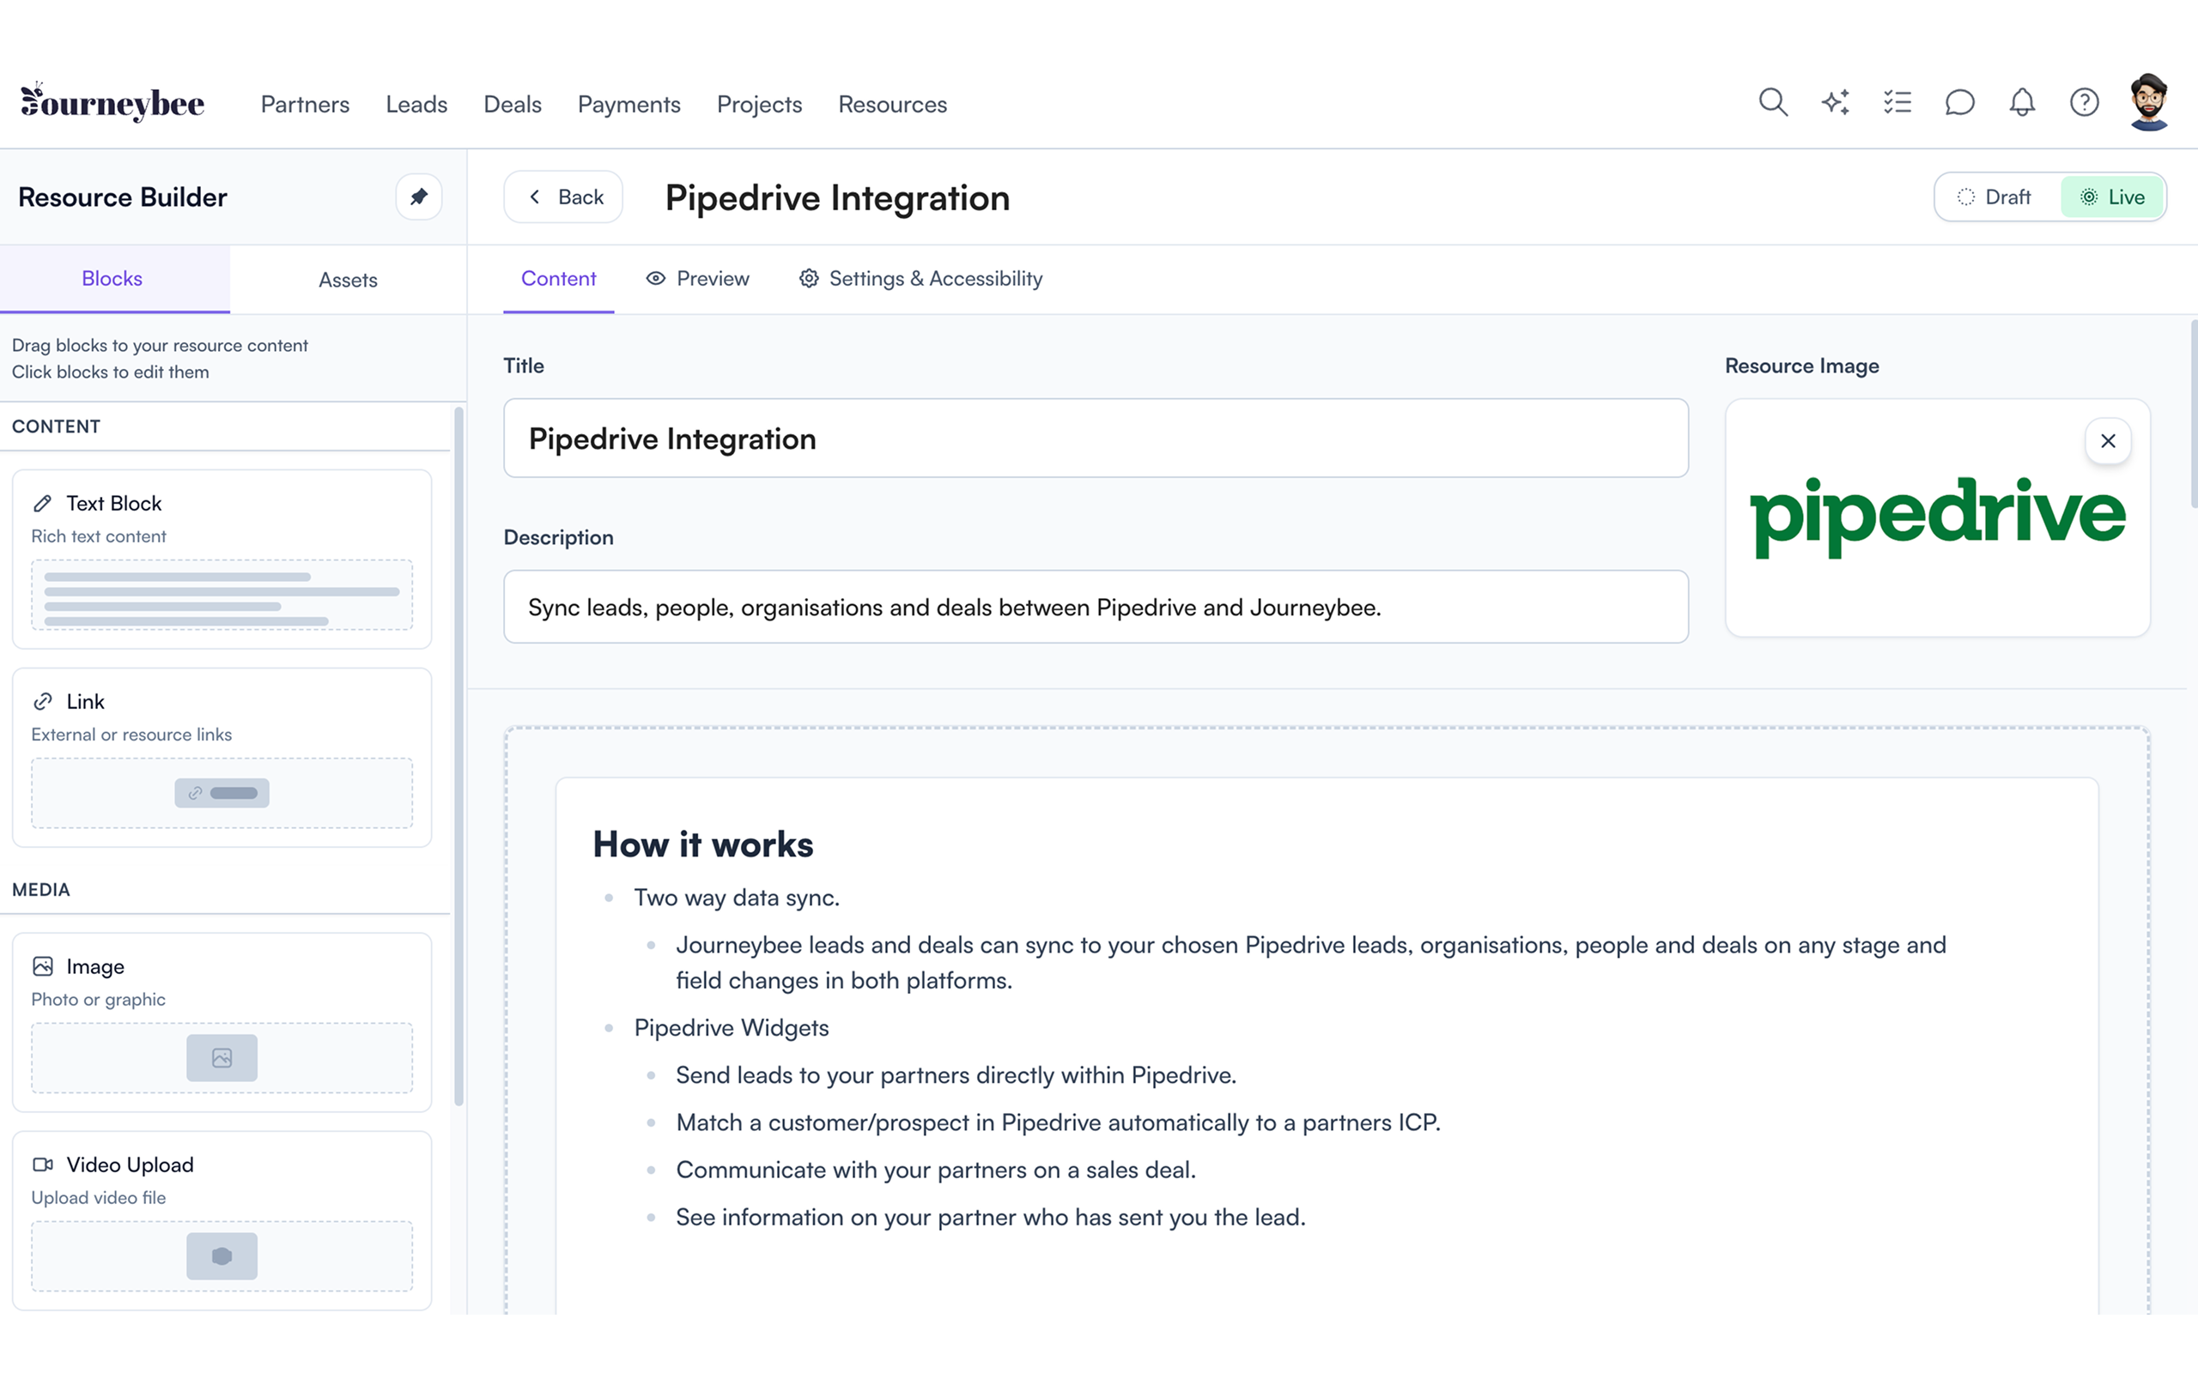Go to Partners in top navigation
The image size is (2198, 1373).
[x=305, y=105]
